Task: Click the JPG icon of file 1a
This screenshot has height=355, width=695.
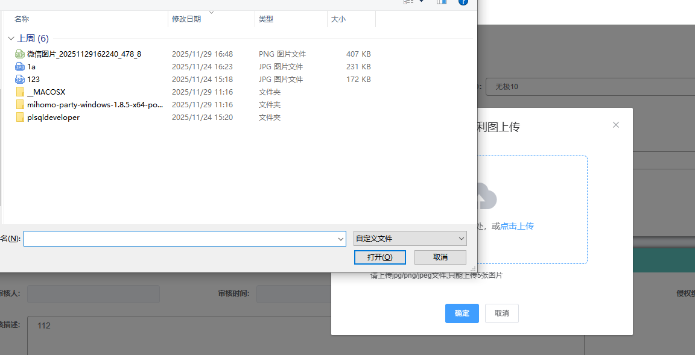Action: pyautogui.click(x=20, y=67)
